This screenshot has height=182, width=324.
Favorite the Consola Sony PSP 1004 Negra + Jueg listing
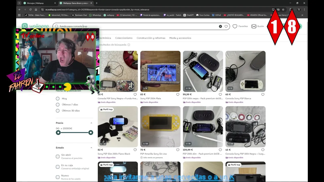click(x=263, y=150)
